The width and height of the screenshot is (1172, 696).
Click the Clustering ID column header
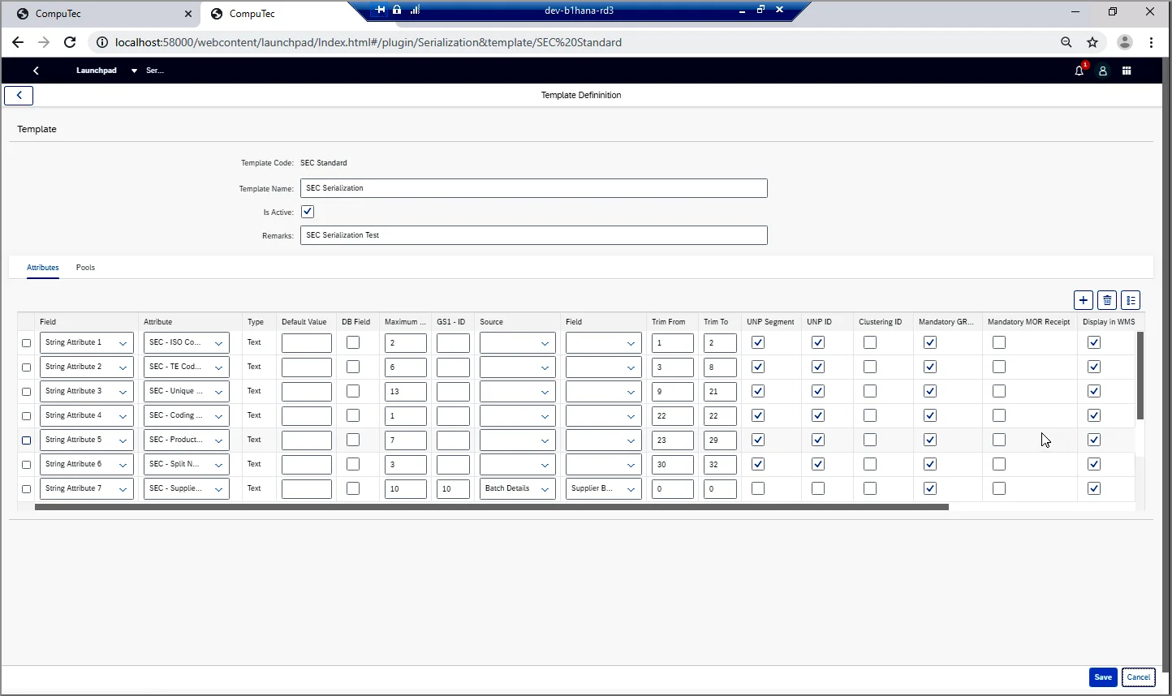880,322
